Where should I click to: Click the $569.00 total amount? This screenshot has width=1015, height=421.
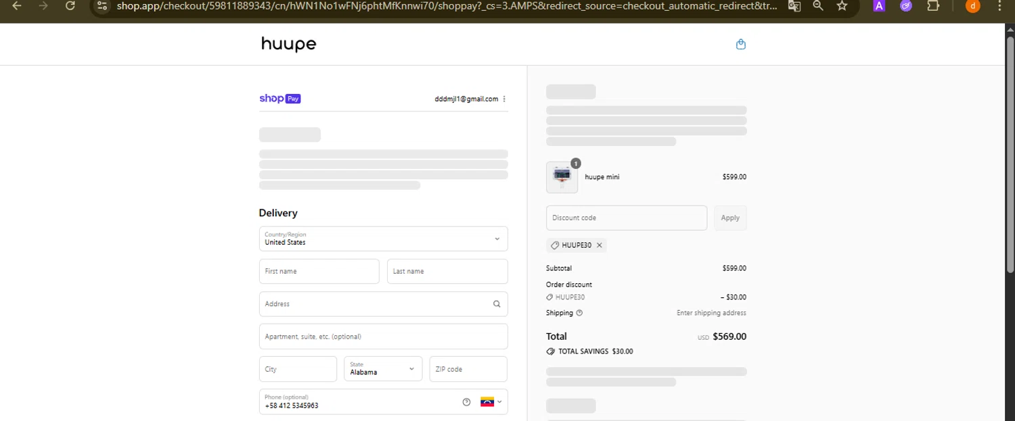729,337
